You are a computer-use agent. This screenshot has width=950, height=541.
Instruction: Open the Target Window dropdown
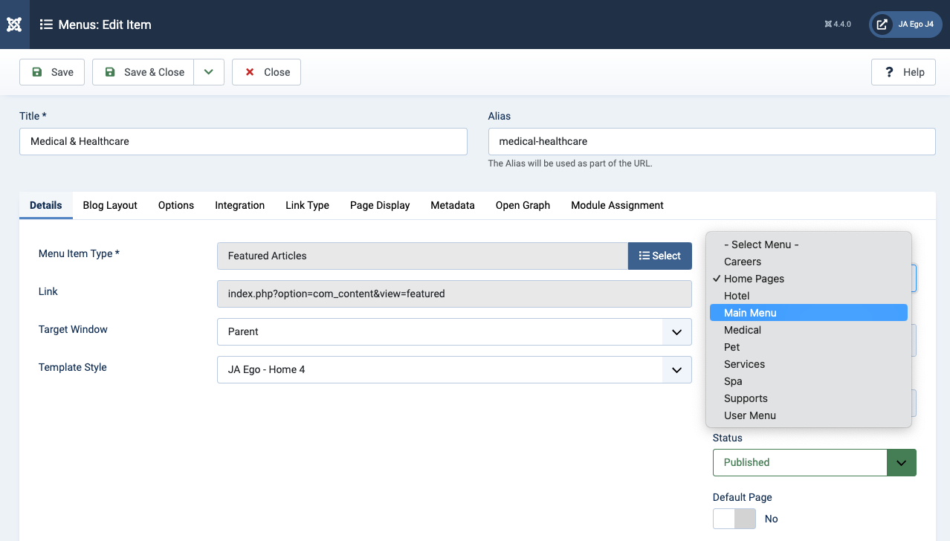click(453, 331)
